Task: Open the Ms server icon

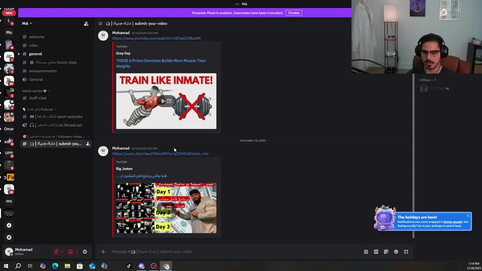Action: [9, 32]
